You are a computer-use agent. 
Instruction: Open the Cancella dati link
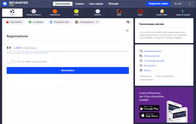pos(146,80)
